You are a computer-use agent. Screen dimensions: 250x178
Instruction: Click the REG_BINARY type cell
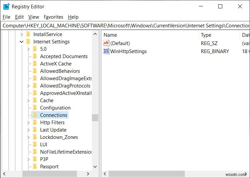point(215,51)
